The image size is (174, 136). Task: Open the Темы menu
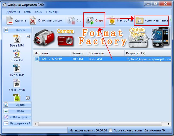point(27,12)
